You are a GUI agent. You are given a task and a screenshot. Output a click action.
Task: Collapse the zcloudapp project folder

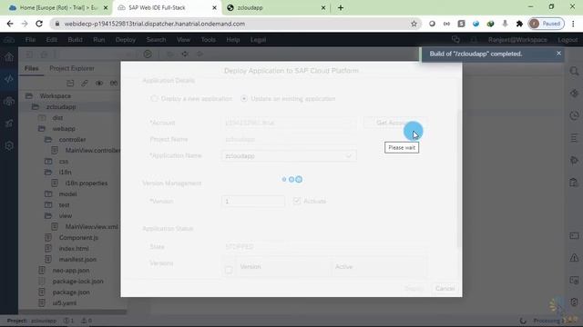36,107
